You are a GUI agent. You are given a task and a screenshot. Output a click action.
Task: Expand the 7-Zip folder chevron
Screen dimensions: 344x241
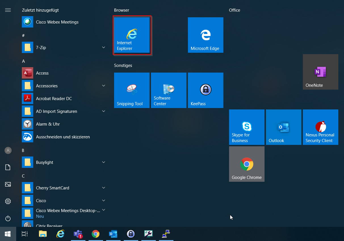coord(104,47)
